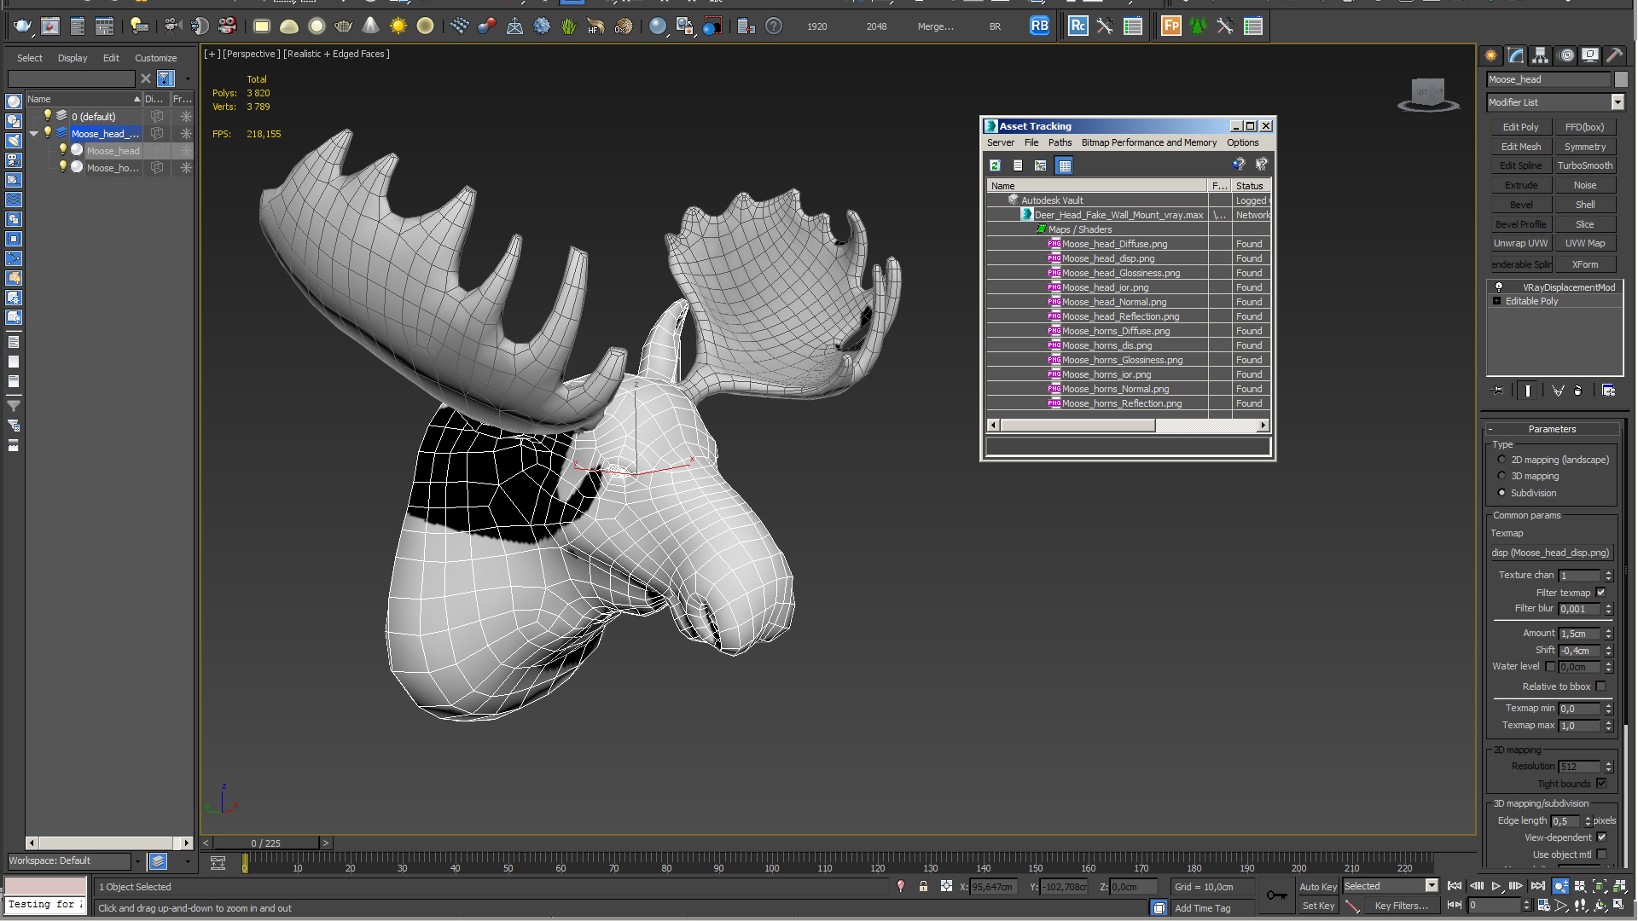Click disp (Moose_head_disp.png) texmap button

tap(1551, 553)
